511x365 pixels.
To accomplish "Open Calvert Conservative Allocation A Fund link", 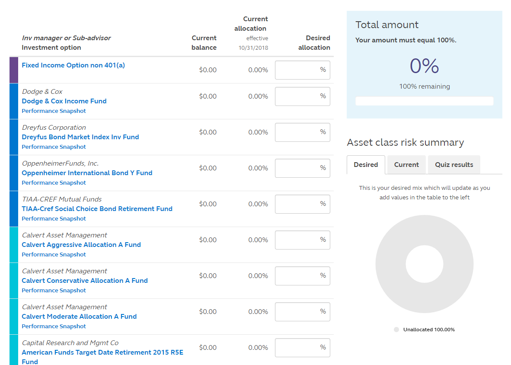I will coord(85,280).
